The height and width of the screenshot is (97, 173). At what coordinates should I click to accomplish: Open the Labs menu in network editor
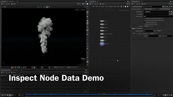115,6
